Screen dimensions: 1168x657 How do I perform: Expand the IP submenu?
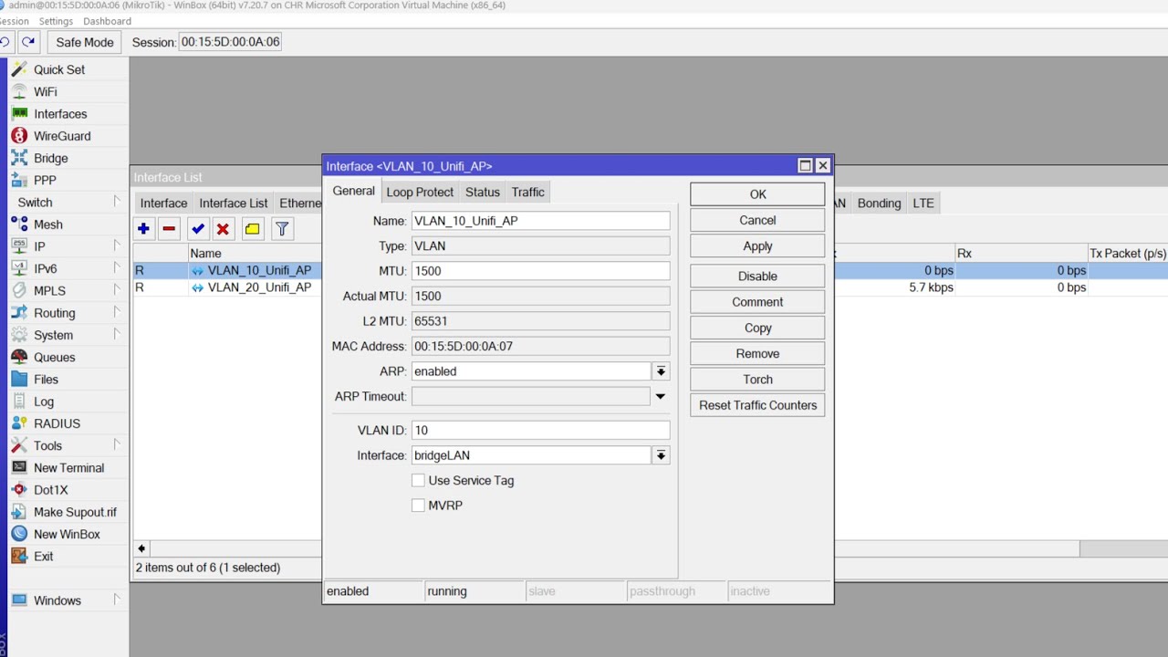(x=117, y=246)
